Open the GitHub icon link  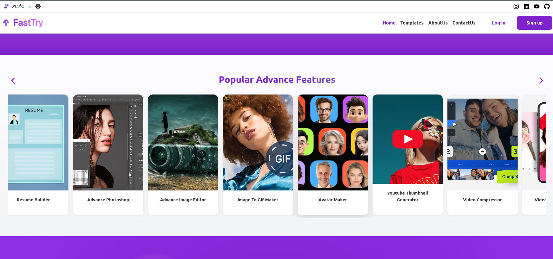coord(547,6)
